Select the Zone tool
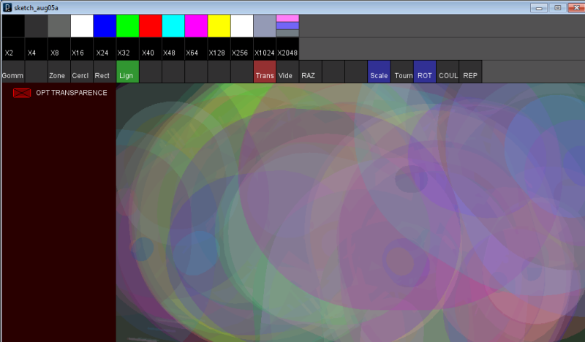Viewport: 585px width, 342px height. coord(59,72)
